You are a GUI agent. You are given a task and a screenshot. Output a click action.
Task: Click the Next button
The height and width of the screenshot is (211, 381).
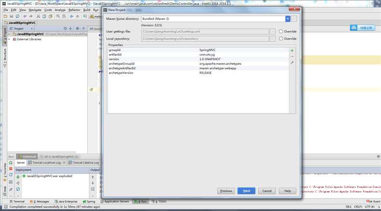click(x=246, y=191)
